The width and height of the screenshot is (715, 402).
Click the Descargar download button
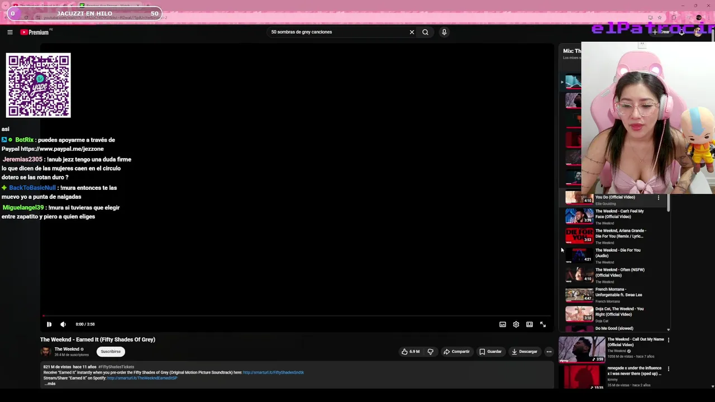[525, 352]
